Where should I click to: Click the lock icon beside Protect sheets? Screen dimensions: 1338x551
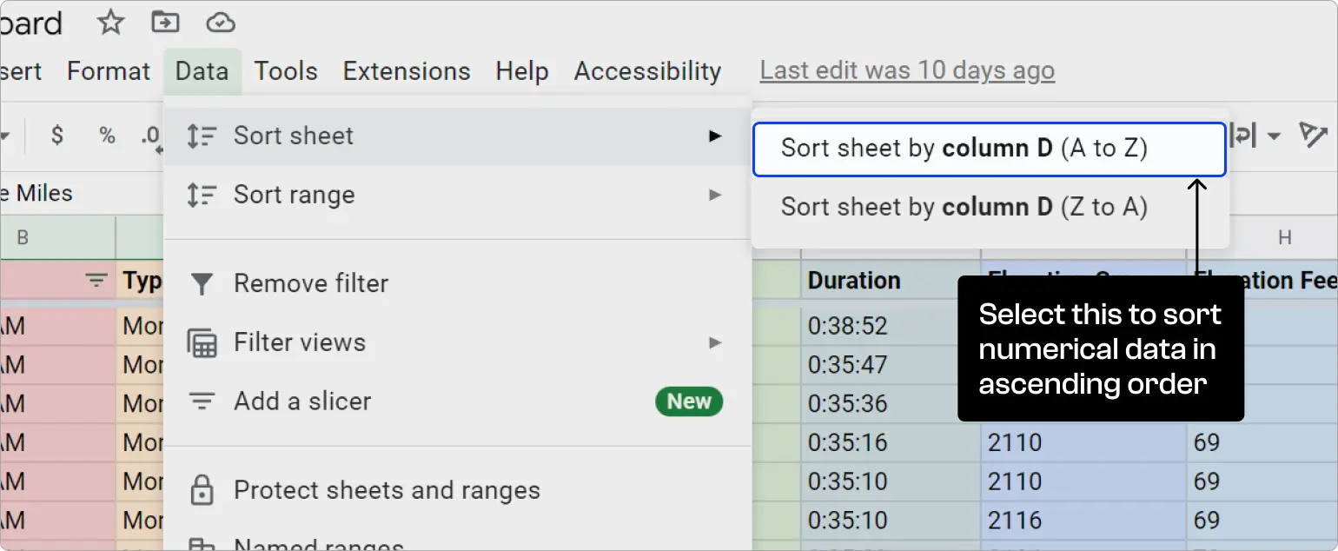coord(202,490)
